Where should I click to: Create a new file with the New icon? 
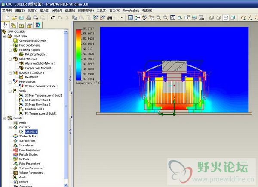tap(7, 18)
